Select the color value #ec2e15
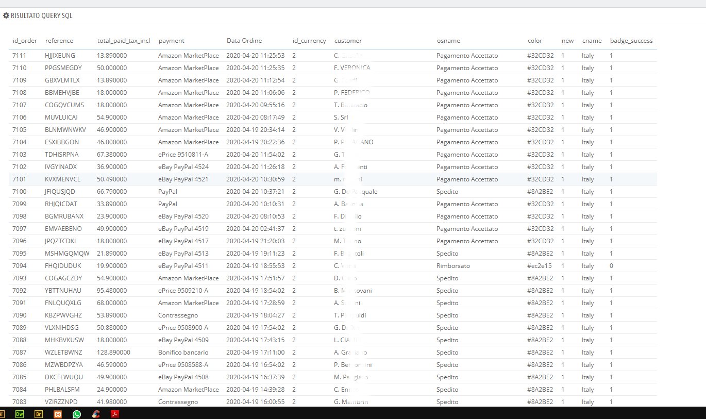The image size is (706, 419). [x=540, y=265]
